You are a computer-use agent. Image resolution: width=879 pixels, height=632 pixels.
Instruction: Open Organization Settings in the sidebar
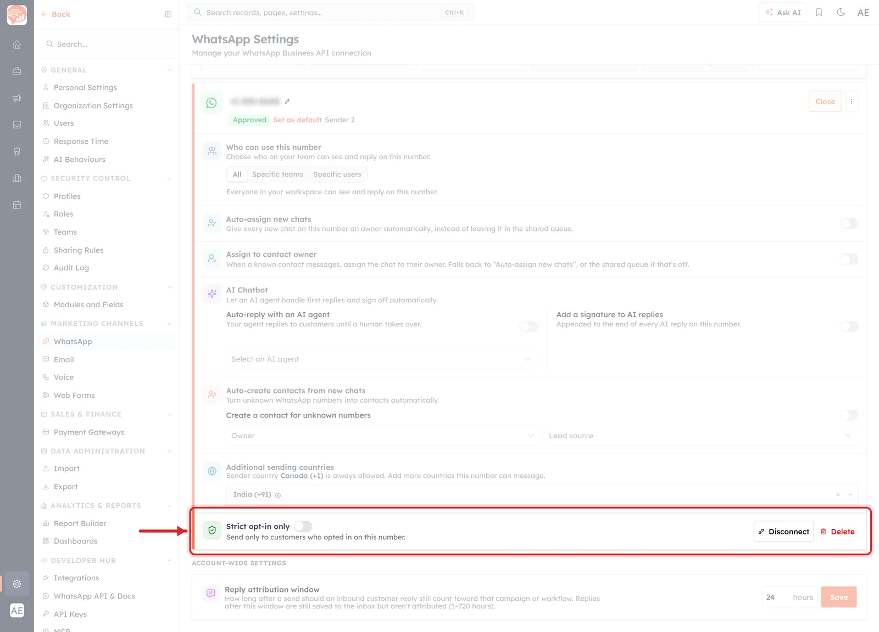(93, 106)
